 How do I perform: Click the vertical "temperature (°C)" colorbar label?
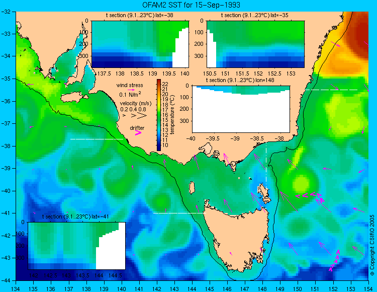click(x=172, y=115)
